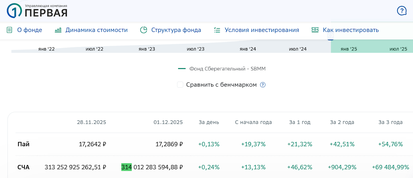The width and height of the screenshot is (413, 178).
Task: Select the document icon beside О фонде
Action: point(10,30)
